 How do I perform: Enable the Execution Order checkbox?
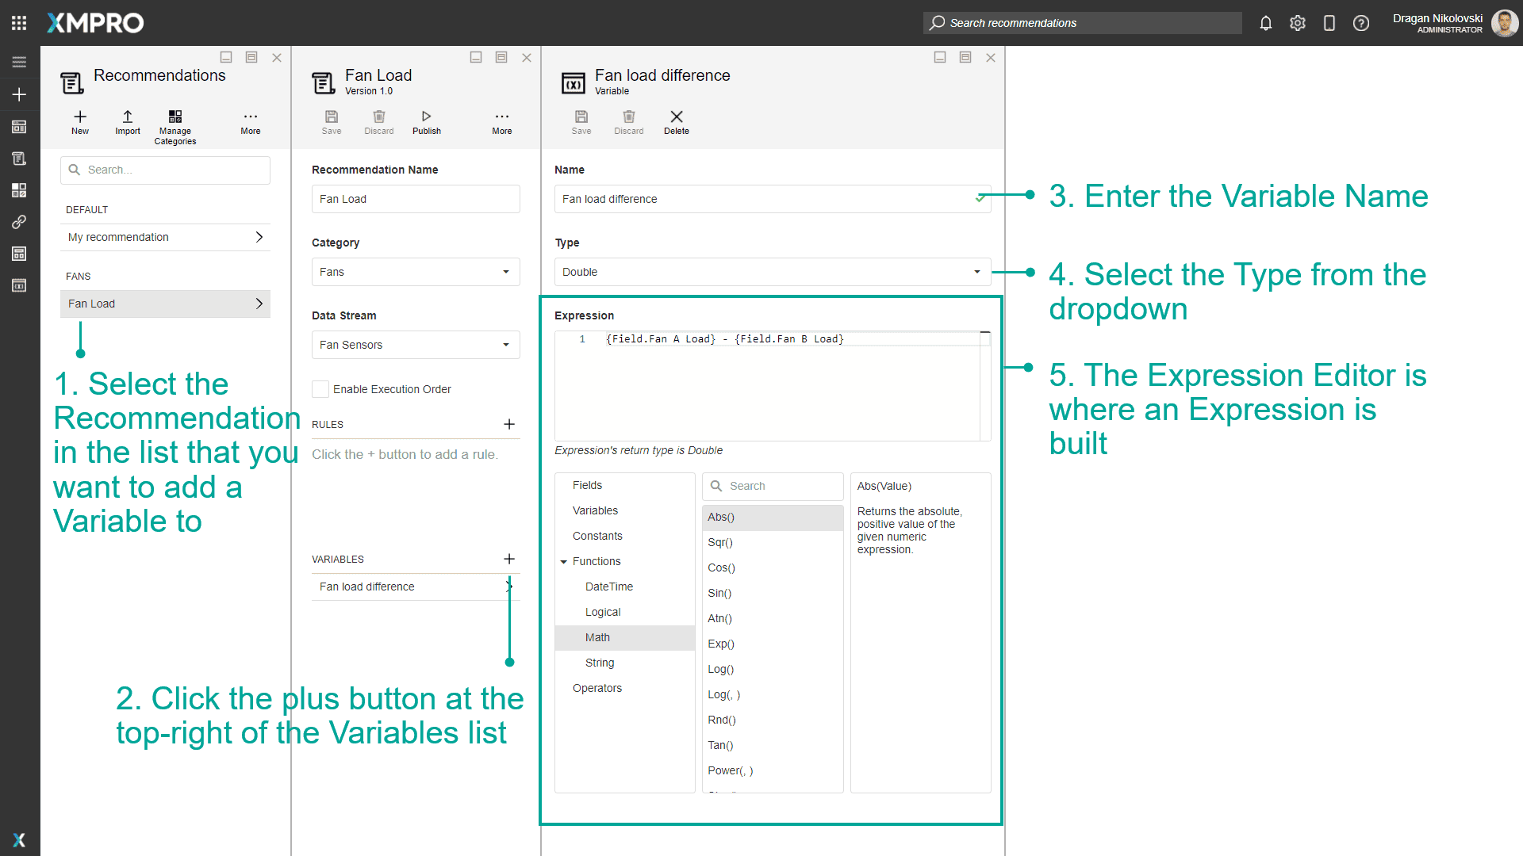(x=320, y=388)
